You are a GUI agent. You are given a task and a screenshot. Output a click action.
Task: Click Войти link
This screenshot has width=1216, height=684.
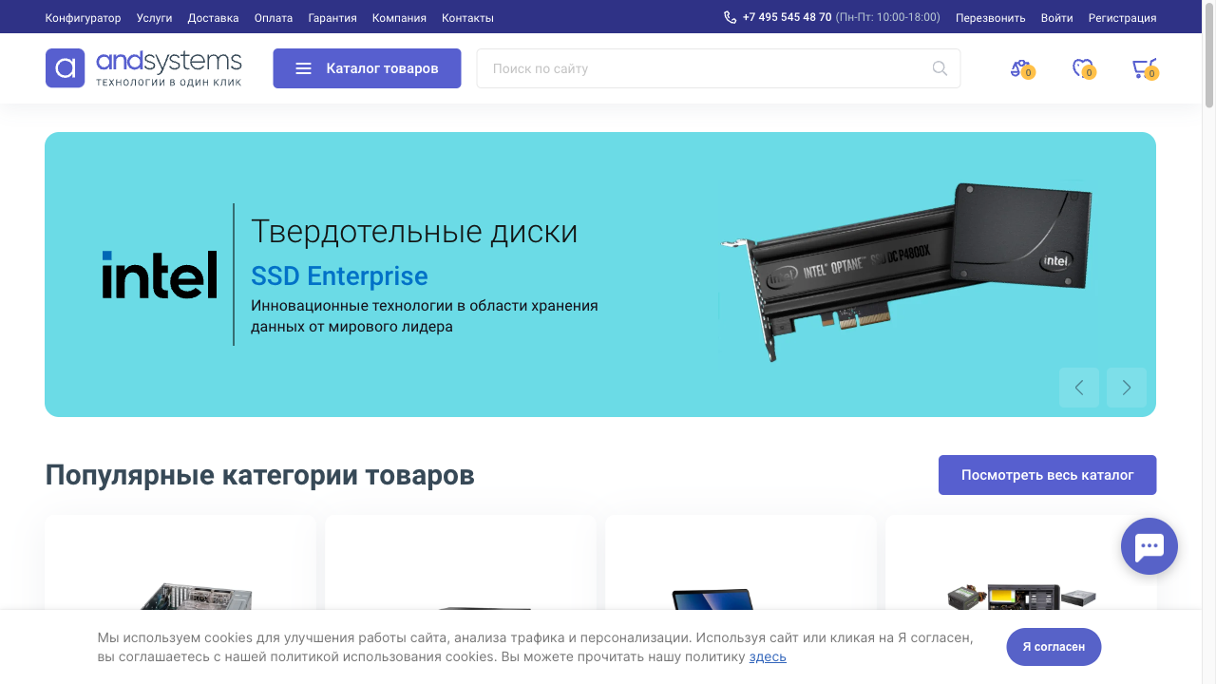point(1056,18)
